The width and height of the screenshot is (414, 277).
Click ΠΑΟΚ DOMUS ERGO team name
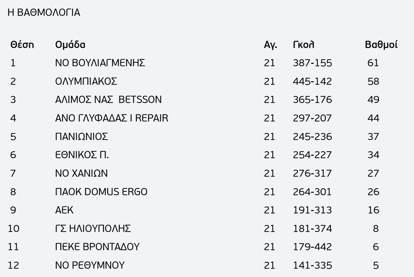[x=101, y=192]
